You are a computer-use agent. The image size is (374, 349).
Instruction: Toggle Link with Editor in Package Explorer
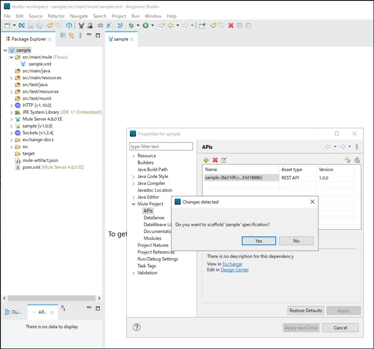[71, 35]
